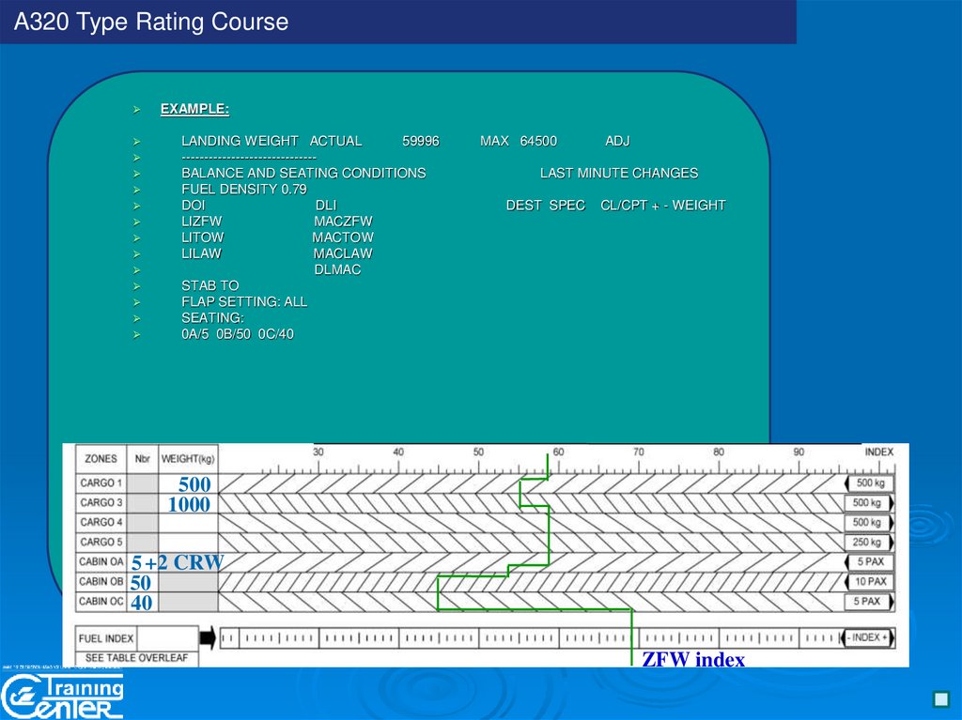Click the CARGO 5 row label
Image resolution: width=962 pixels, height=720 pixels.
tap(101, 543)
